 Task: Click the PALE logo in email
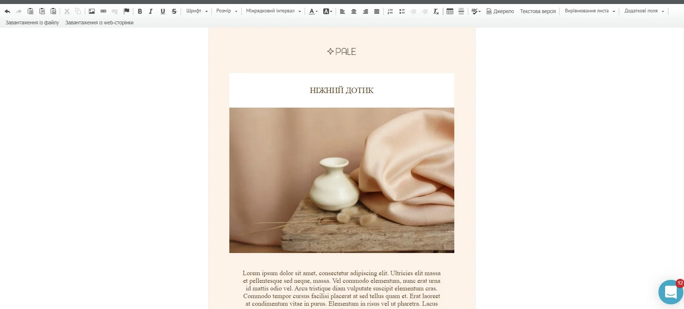(341, 52)
